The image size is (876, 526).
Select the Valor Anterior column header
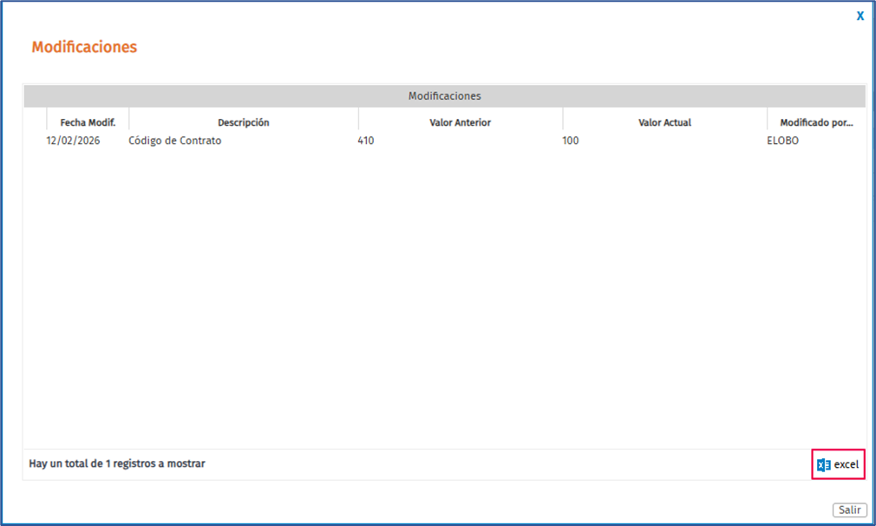click(461, 122)
